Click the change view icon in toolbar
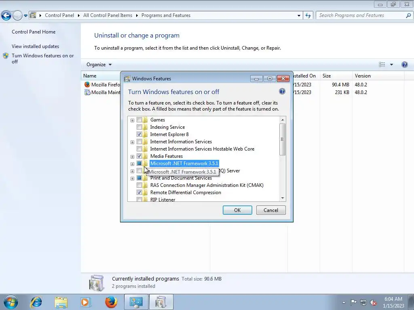 point(382,65)
